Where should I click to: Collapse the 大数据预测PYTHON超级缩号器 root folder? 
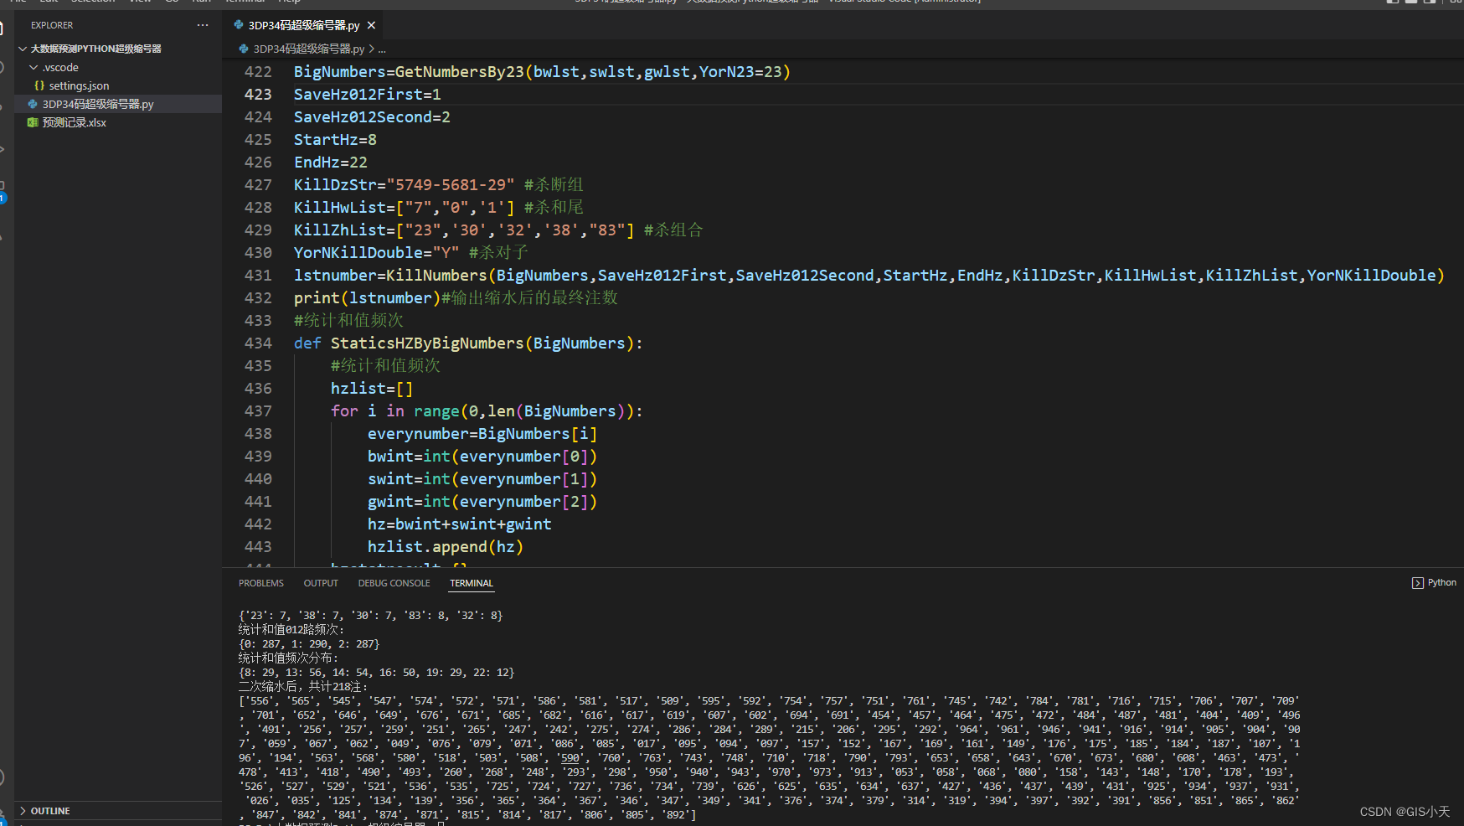[x=23, y=49]
